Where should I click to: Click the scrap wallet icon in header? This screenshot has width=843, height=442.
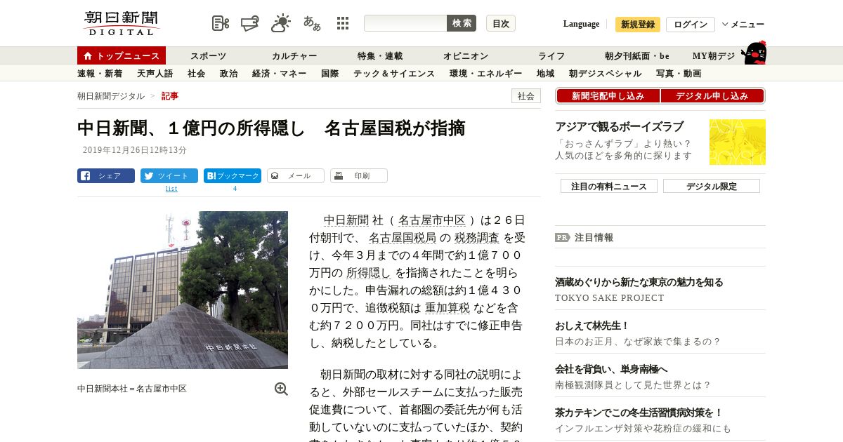pyautogui.click(x=250, y=23)
